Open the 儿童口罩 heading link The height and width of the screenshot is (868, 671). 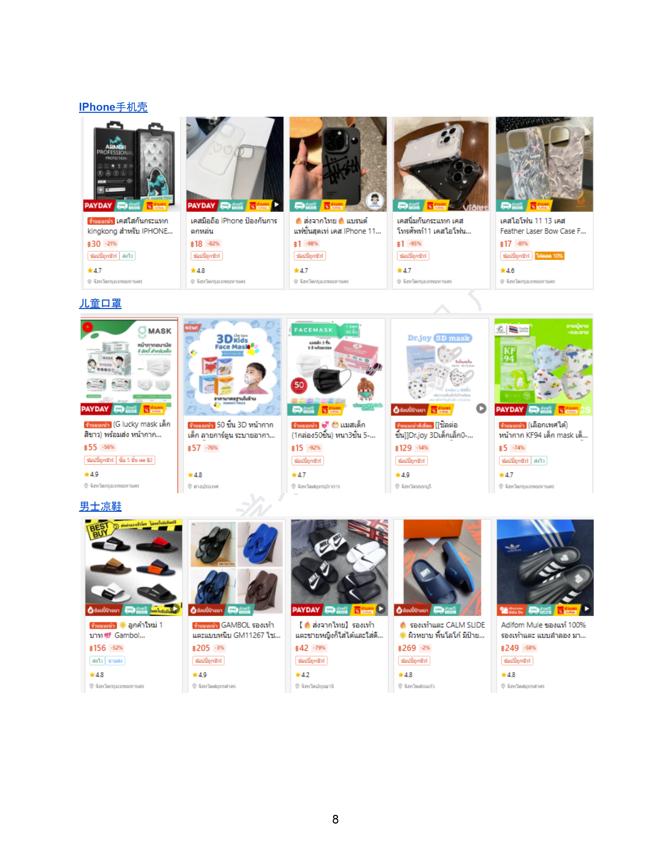point(100,303)
